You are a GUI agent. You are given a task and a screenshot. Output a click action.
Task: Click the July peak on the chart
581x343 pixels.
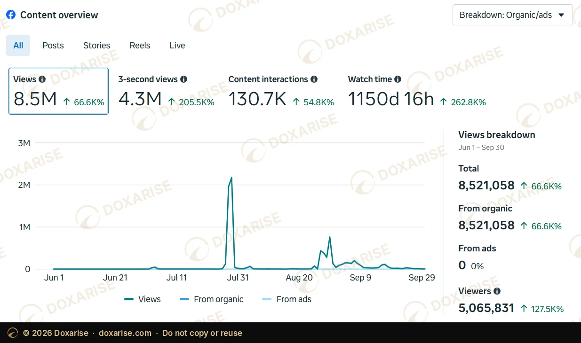(231, 178)
